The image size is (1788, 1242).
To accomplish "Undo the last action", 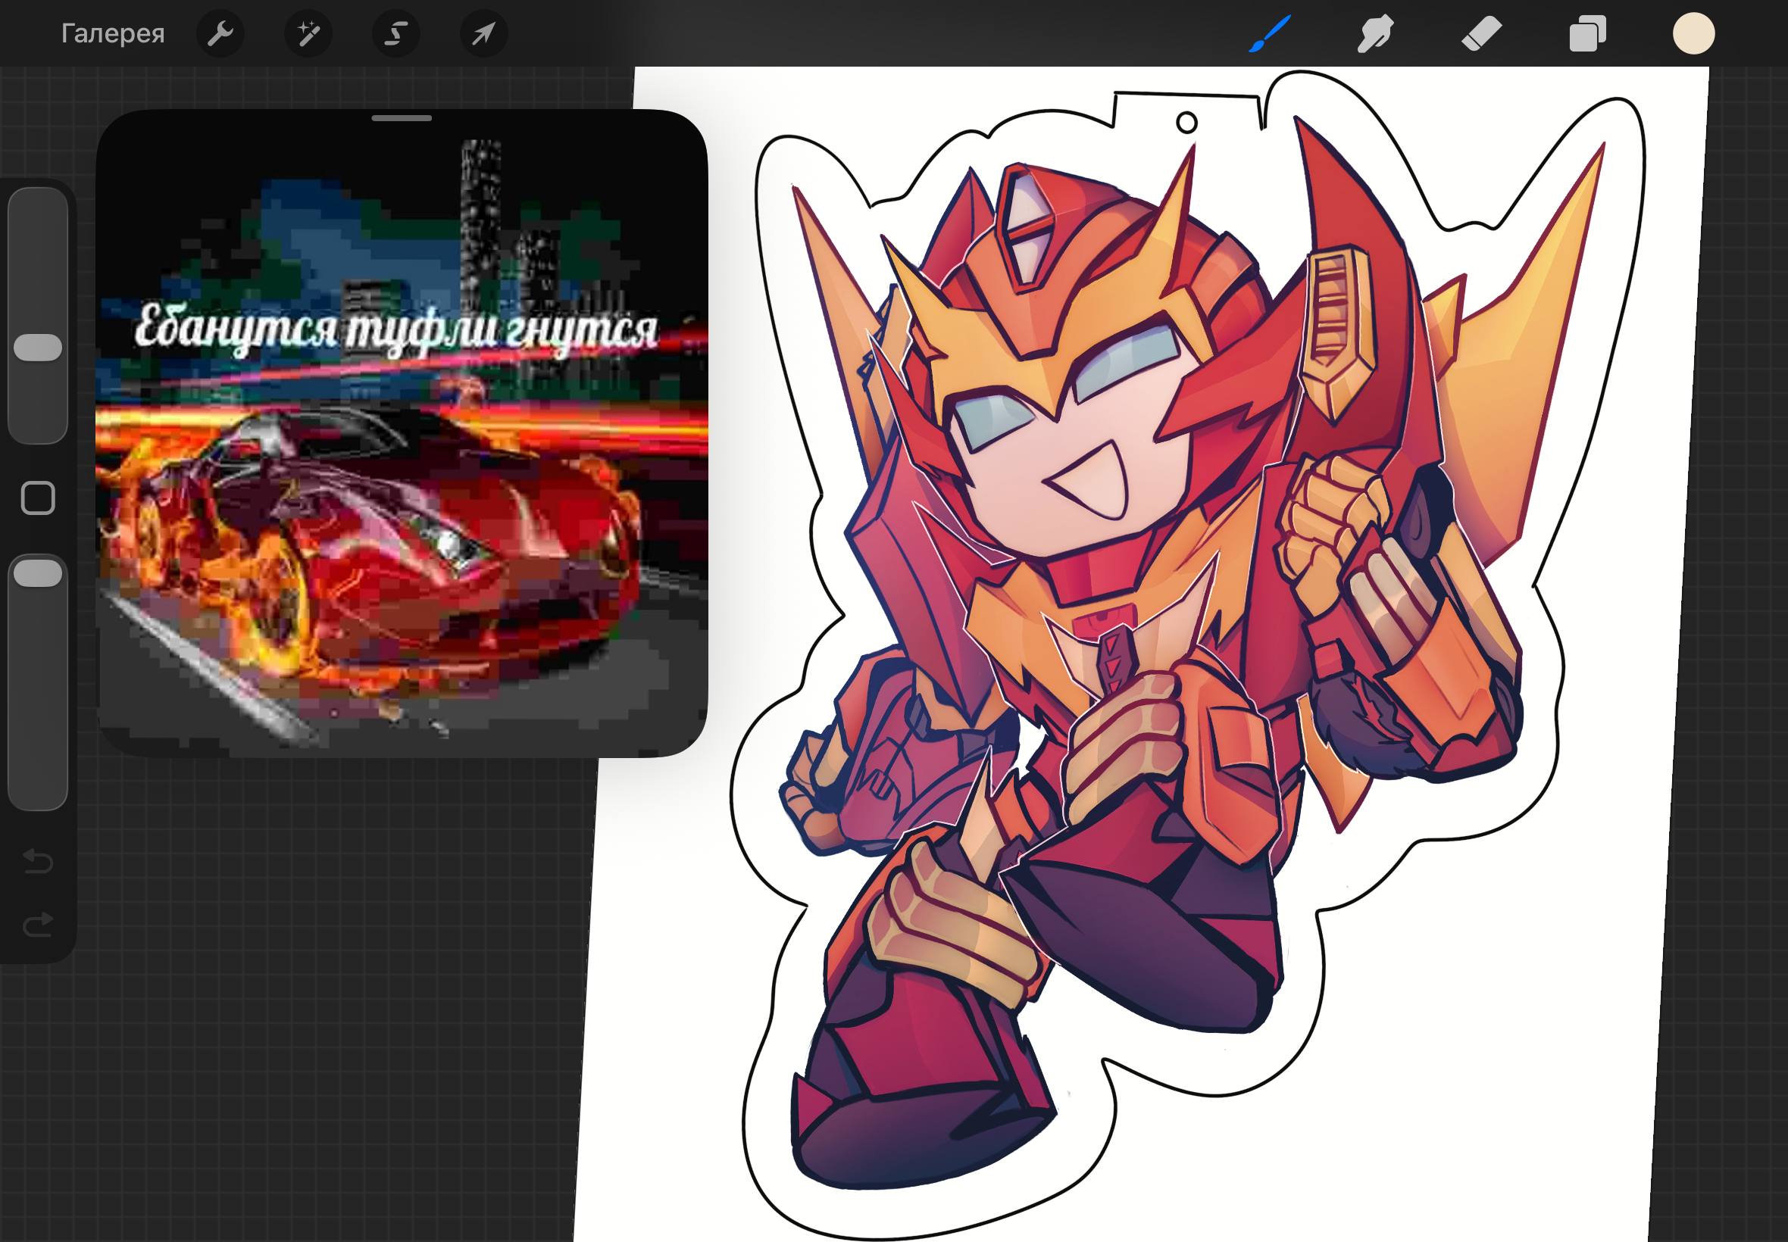I will [38, 862].
